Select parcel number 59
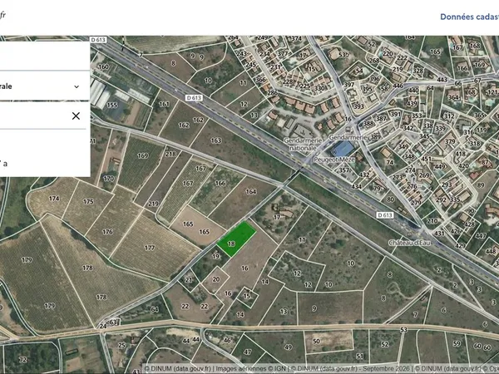The height and width of the screenshot is (374, 499). pyautogui.click(x=457, y=343)
